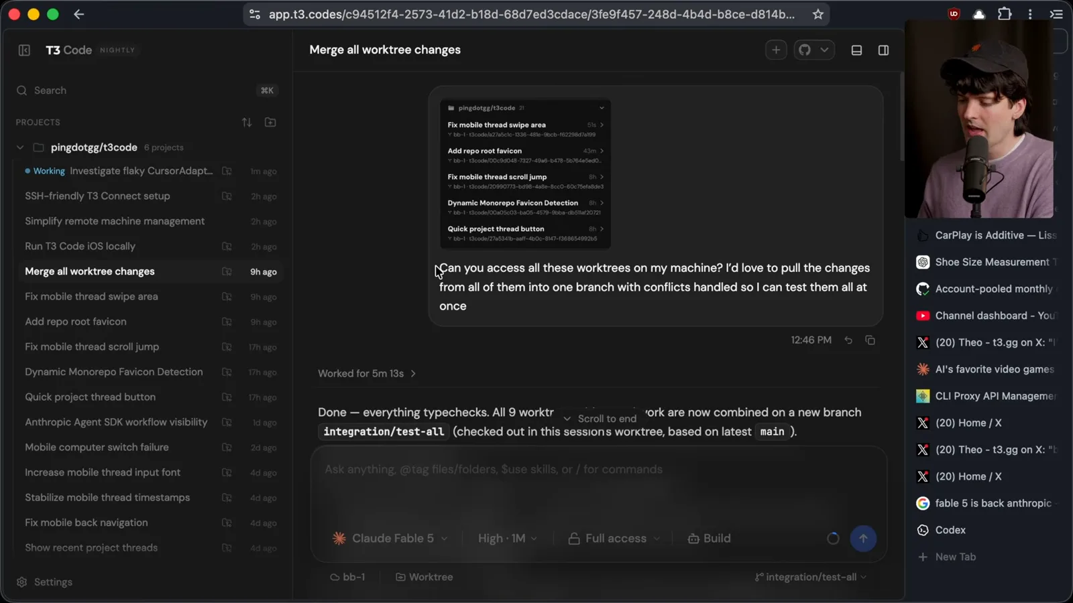Click the Search field in the sidebar
The image size is (1073, 603).
click(147, 90)
